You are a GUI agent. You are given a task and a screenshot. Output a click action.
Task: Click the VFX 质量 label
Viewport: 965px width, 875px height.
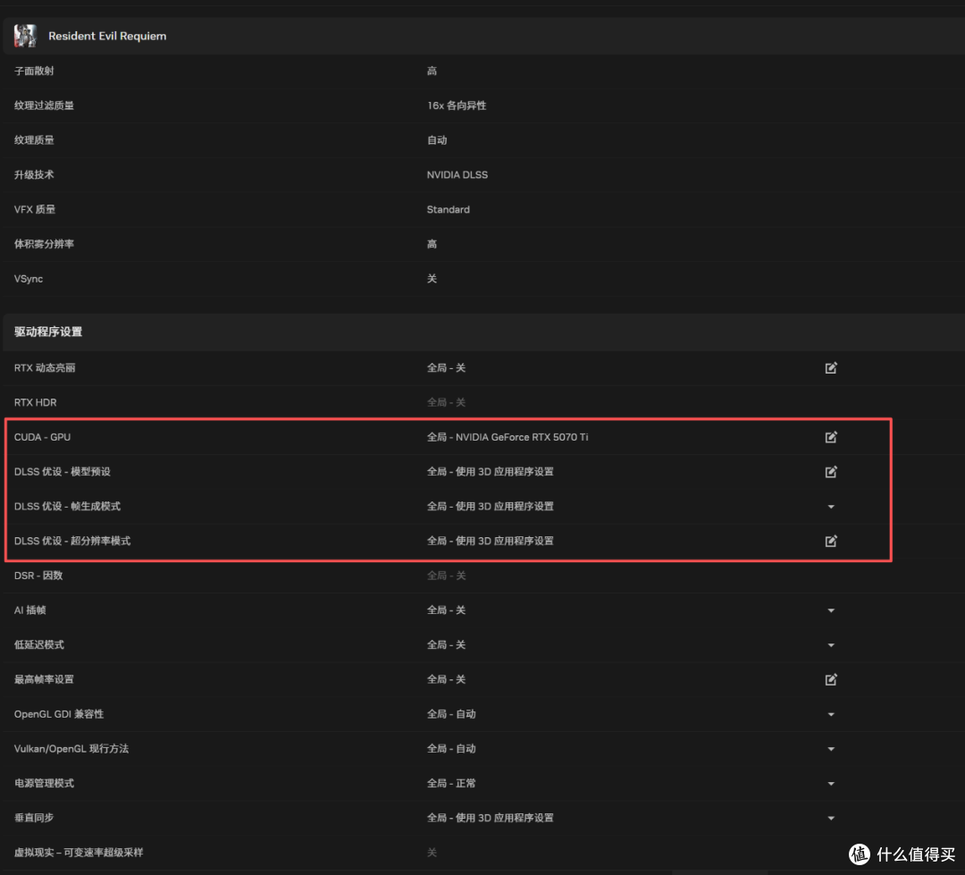(35, 209)
